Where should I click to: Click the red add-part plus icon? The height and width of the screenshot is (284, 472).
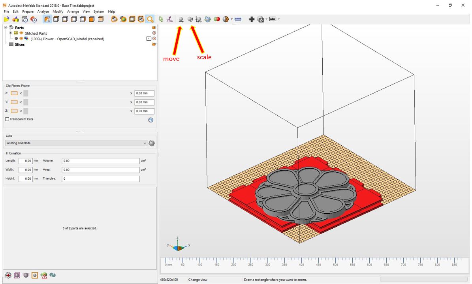coord(34,19)
